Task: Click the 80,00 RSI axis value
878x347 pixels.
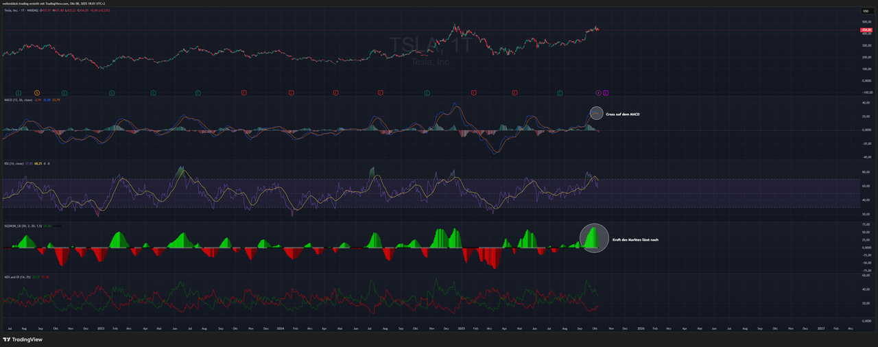Action: (x=865, y=172)
